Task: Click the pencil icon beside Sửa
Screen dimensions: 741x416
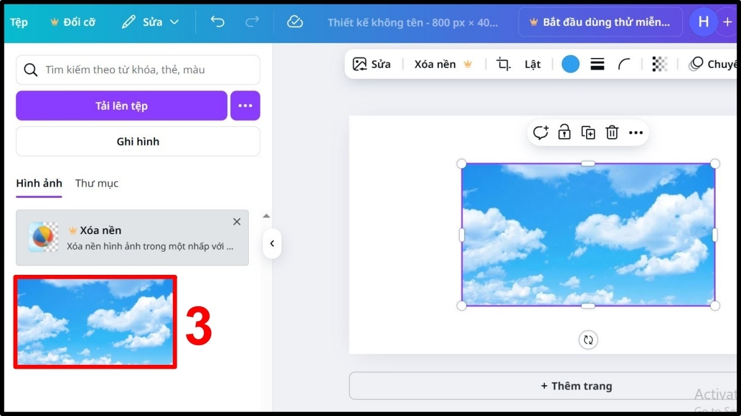Action: pos(128,22)
